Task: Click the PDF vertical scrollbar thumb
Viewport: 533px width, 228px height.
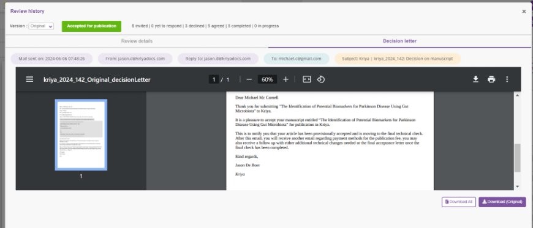Action: (517, 158)
